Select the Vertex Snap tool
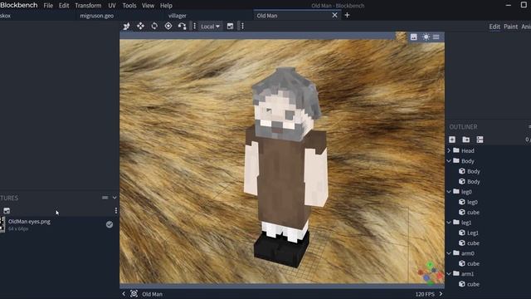 [x=183, y=26]
